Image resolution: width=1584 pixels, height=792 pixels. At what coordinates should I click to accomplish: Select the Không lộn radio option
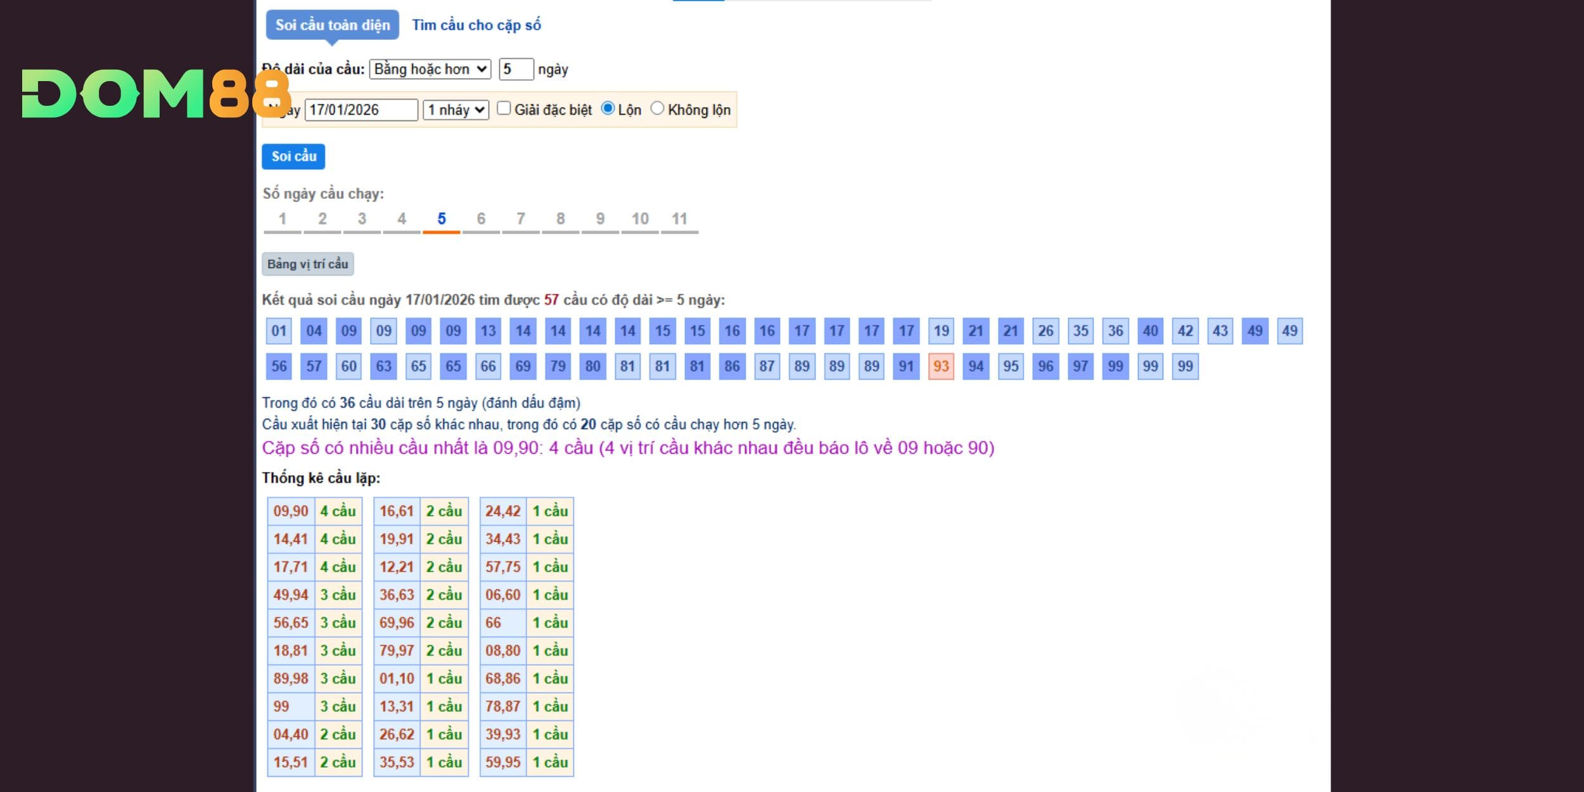point(657,108)
